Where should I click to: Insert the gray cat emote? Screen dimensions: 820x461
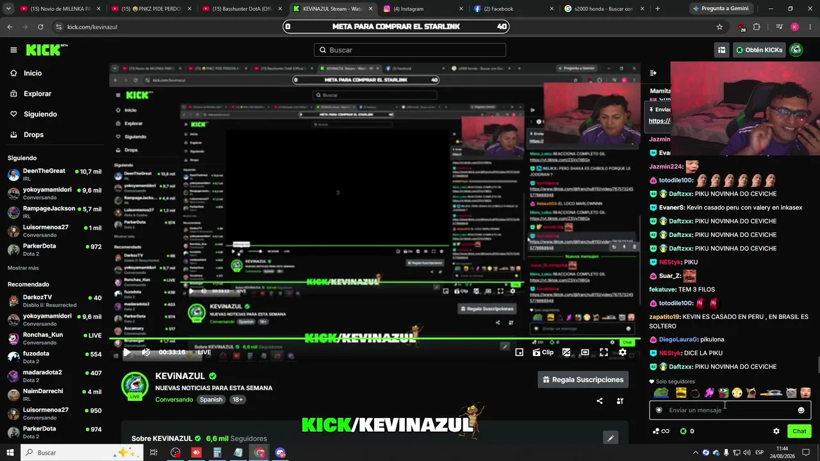pos(791,392)
